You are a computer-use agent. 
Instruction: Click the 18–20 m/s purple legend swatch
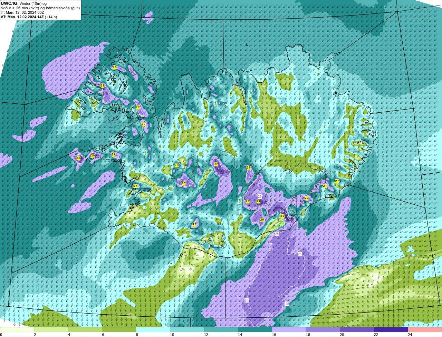(323, 329)
